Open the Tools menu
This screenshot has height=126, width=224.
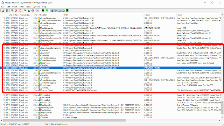[x=28, y=7]
